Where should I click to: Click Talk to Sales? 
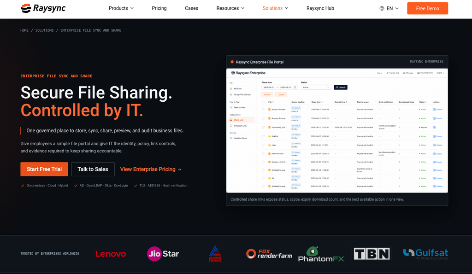click(x=93, y=169)
